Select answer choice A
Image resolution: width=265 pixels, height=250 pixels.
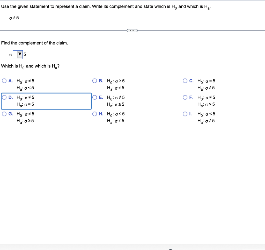(x=4, y=81)
